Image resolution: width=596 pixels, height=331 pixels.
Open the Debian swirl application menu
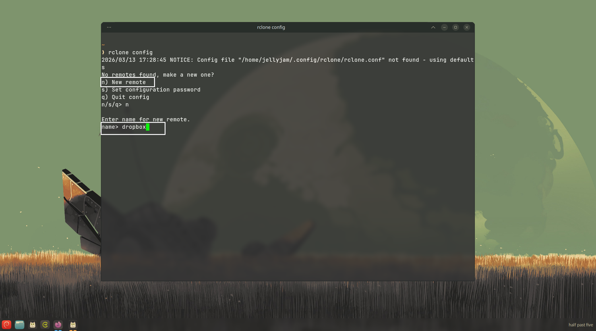6,325
